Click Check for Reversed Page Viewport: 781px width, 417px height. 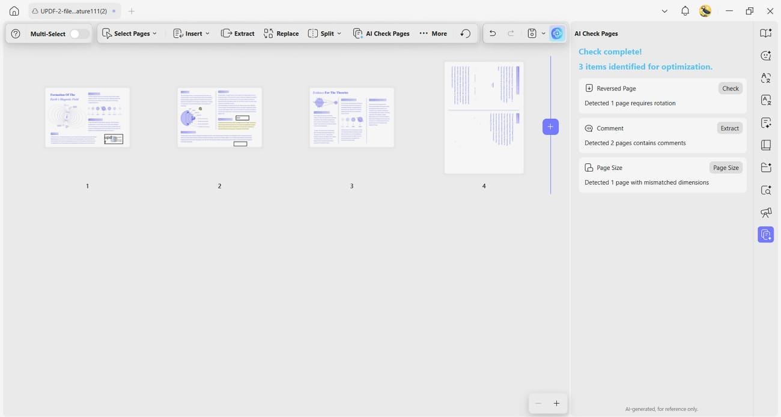tap(730, 88)
